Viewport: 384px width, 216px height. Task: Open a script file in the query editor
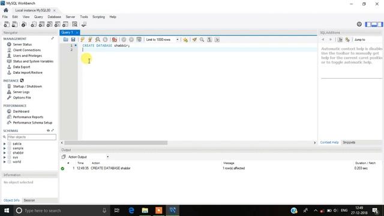pos(65,40)
